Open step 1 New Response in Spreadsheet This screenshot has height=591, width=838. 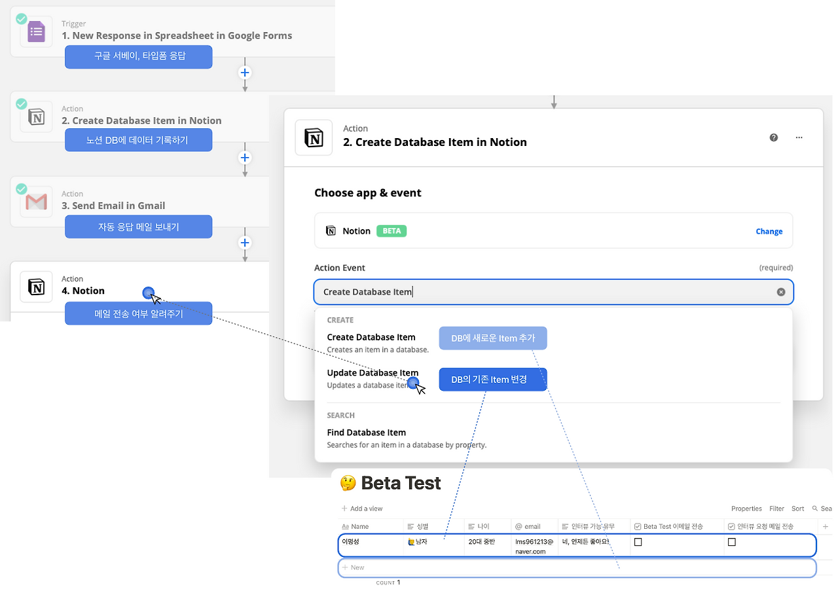point(177,35)
